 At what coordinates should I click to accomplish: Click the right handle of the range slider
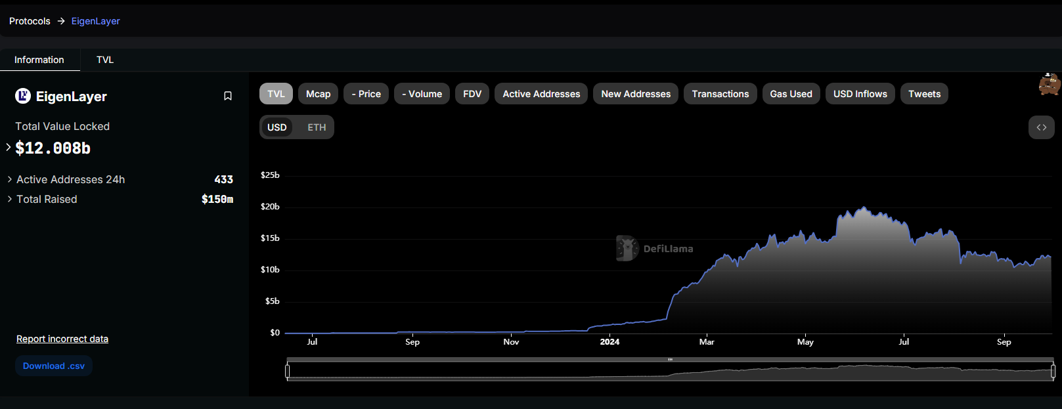pyautogui.click(x=1053, y=372)
